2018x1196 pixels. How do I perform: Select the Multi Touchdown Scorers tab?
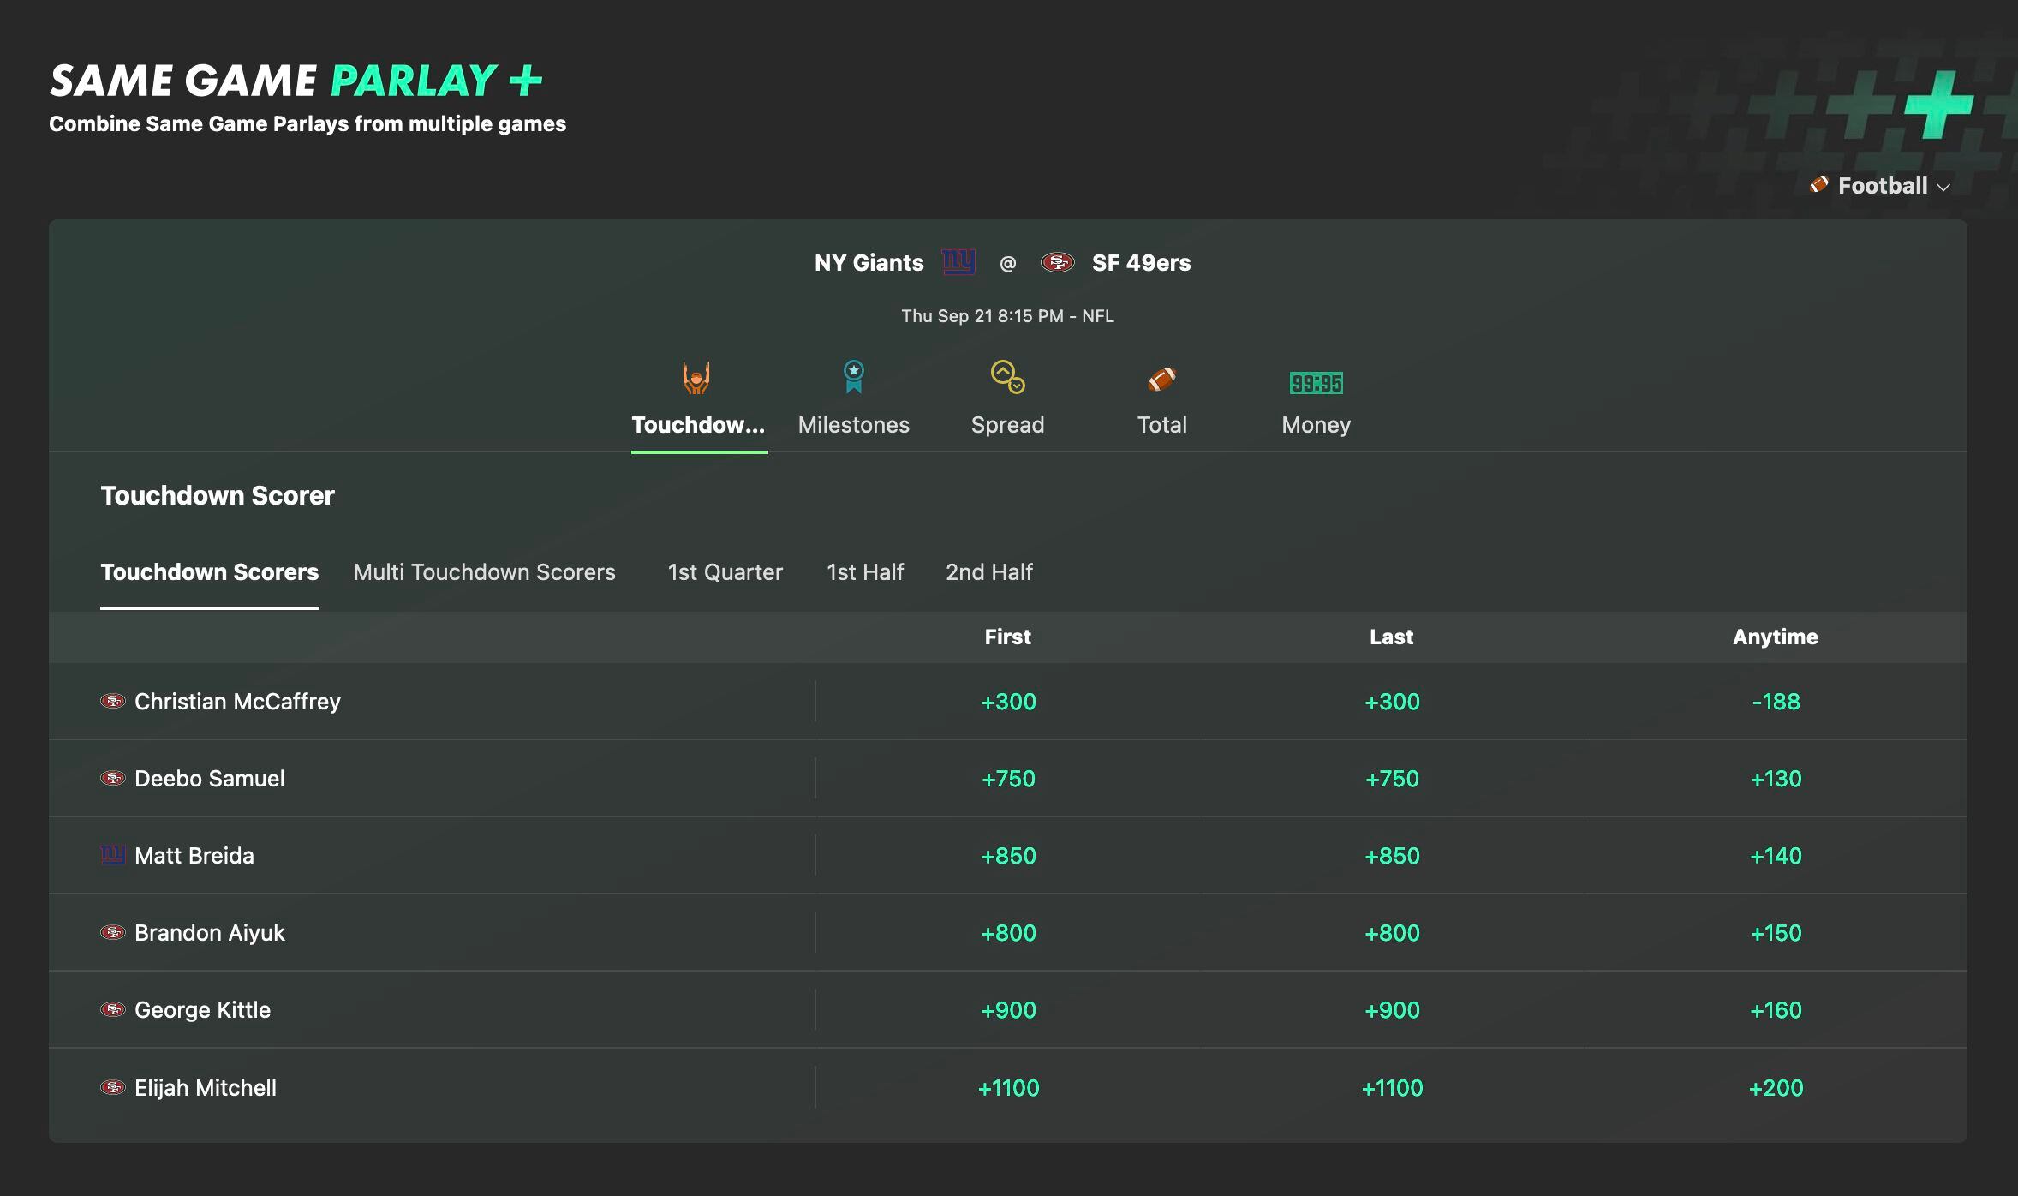[484, 571]
